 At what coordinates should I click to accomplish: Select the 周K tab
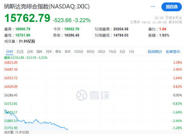[39, 52]
